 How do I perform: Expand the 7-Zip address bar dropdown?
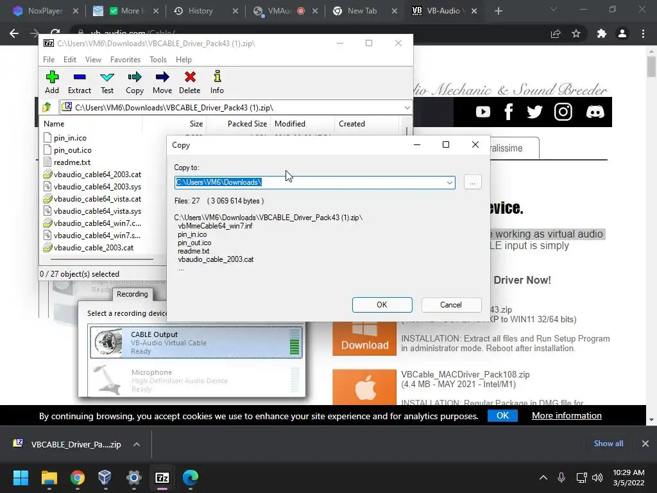407,108
